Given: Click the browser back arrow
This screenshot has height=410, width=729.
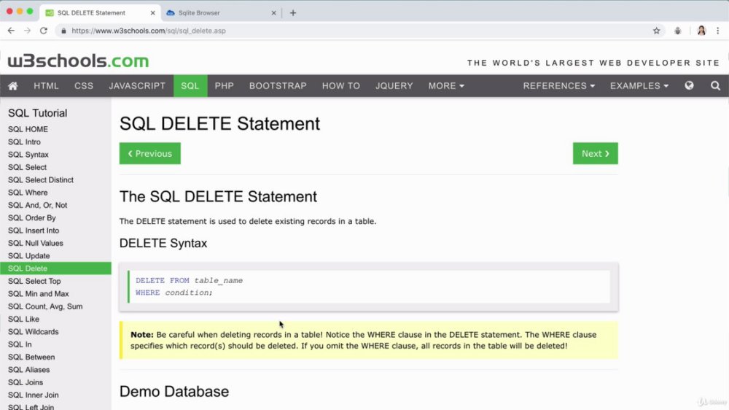Looking at the screenshot, I should (11, 31).
